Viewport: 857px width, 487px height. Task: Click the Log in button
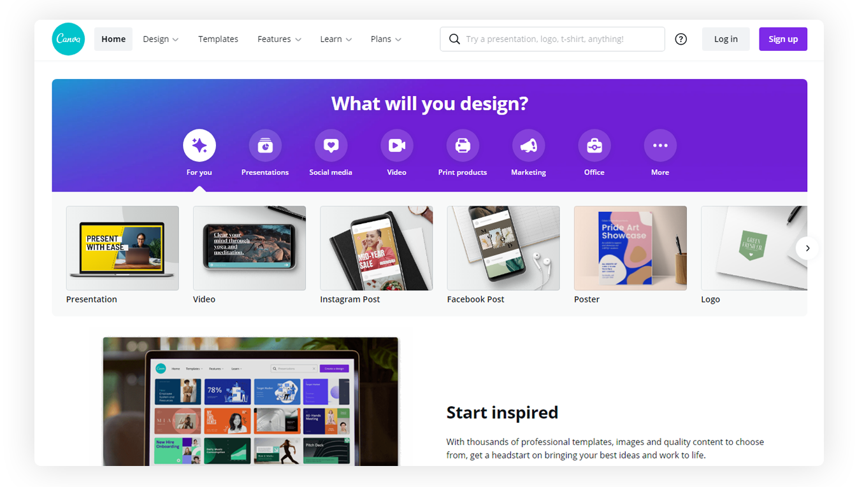(x=726, y=39)
